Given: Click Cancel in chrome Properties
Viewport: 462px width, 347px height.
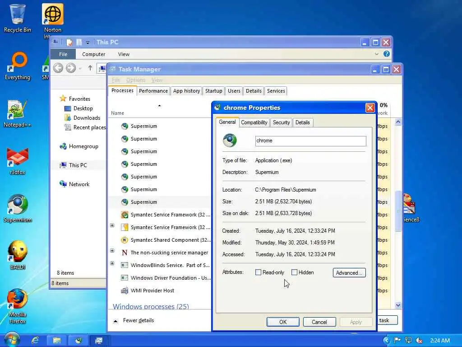Looking at the screenshot, I should coord(319,322).
